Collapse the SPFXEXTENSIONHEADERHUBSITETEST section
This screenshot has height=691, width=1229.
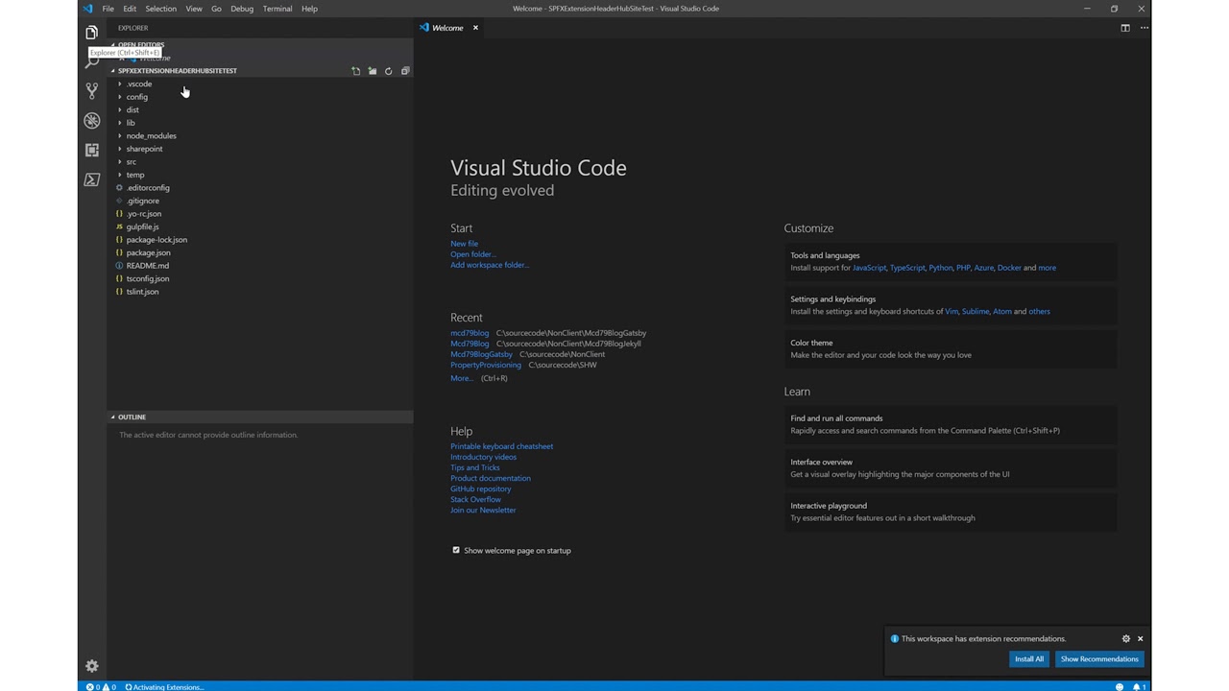177,71
